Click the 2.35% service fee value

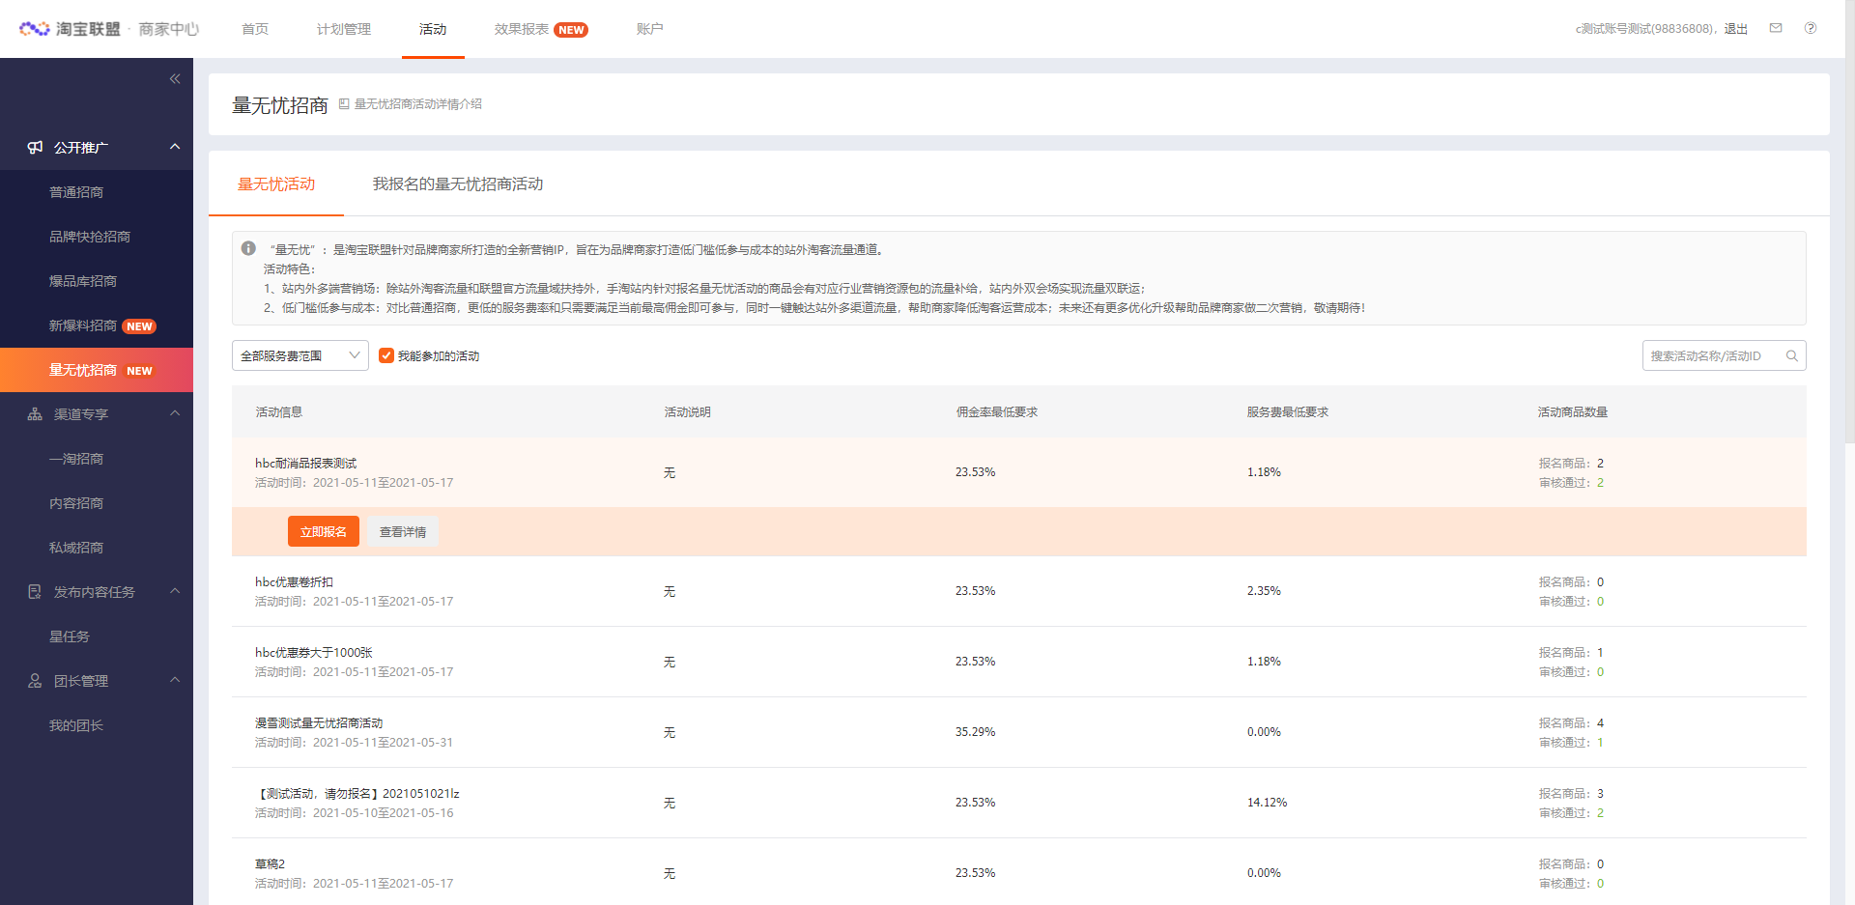coord(1264,591)
